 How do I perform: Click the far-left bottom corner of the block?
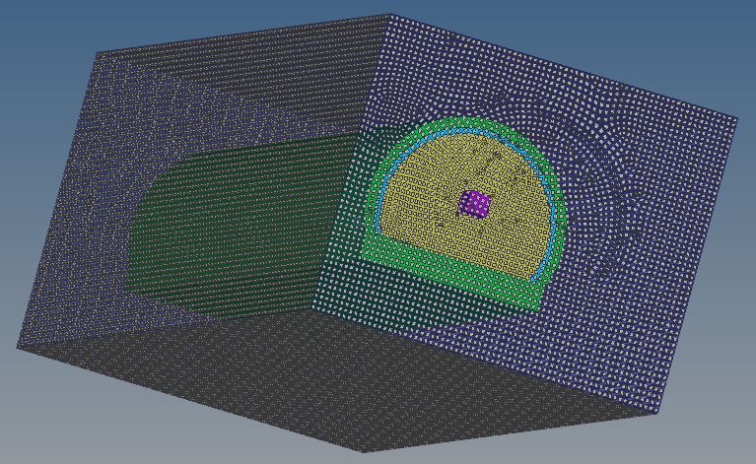[x=18, y=347]
